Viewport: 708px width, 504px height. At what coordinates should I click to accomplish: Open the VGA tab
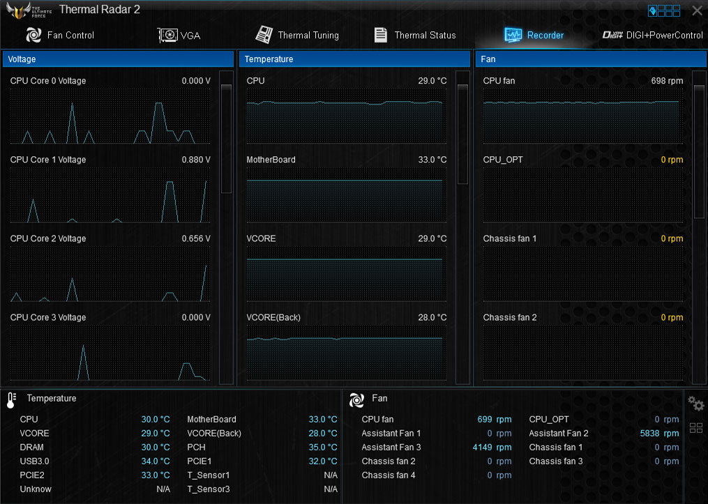pyautogui.click(x=179, y=35)
